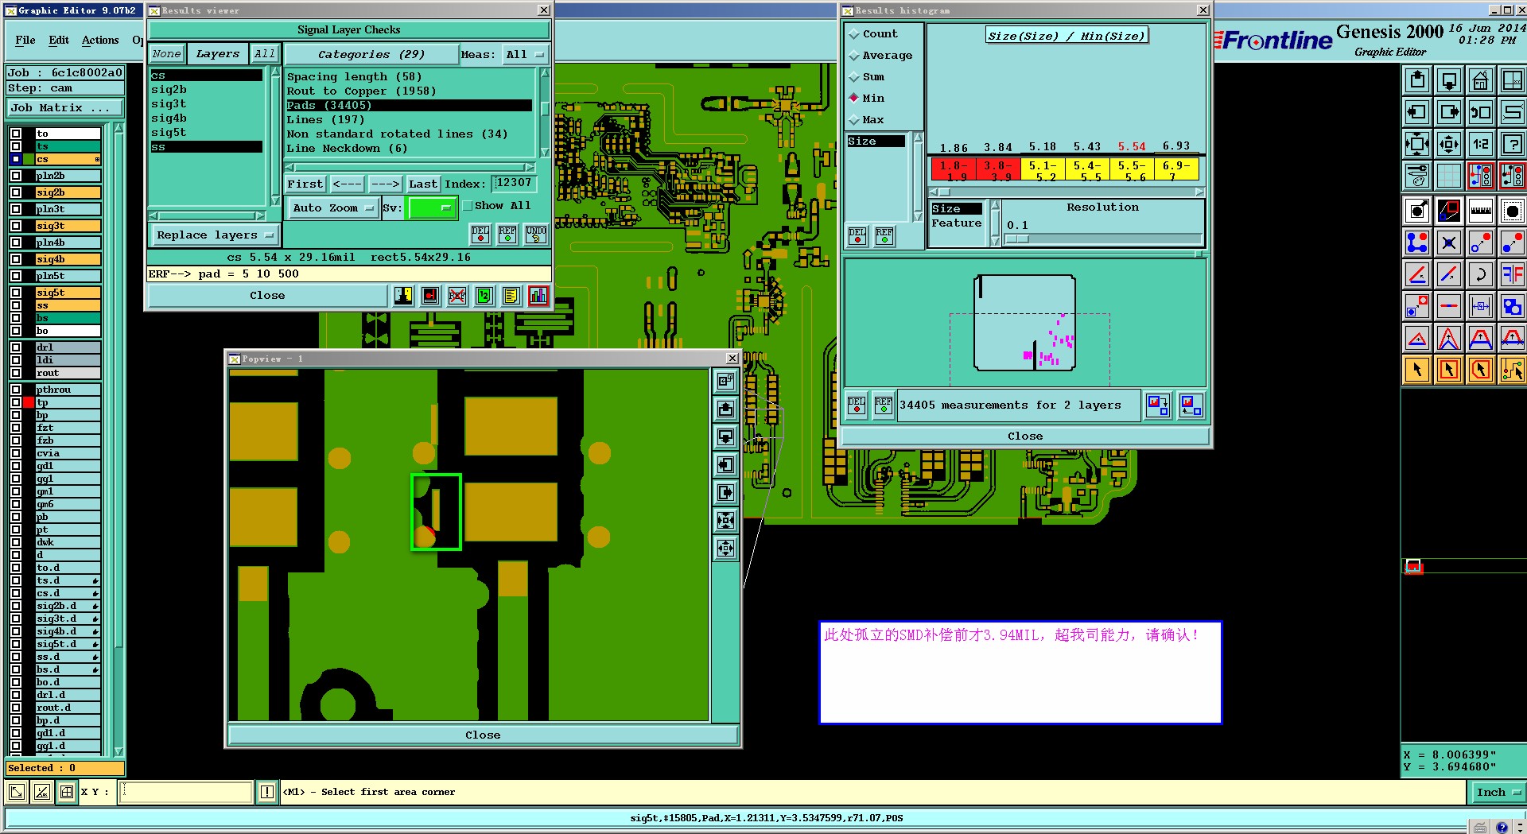Screen dimensions: 1527x834
Task: Close the Popview window via Close button
Action: click(x=483, y=735)
